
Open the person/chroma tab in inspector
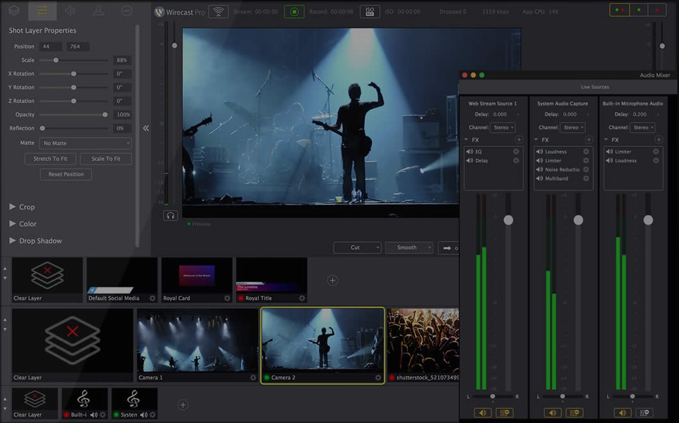[x=98, y=10]
